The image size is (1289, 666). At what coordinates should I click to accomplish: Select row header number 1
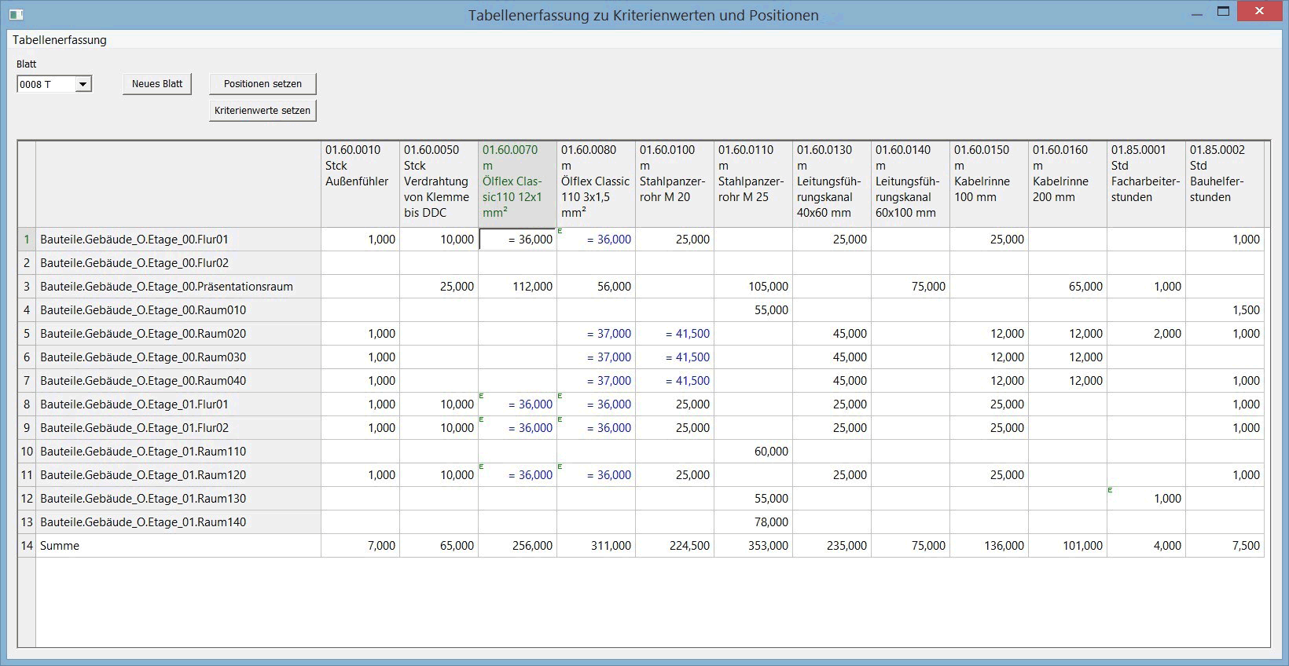[27, 240]
